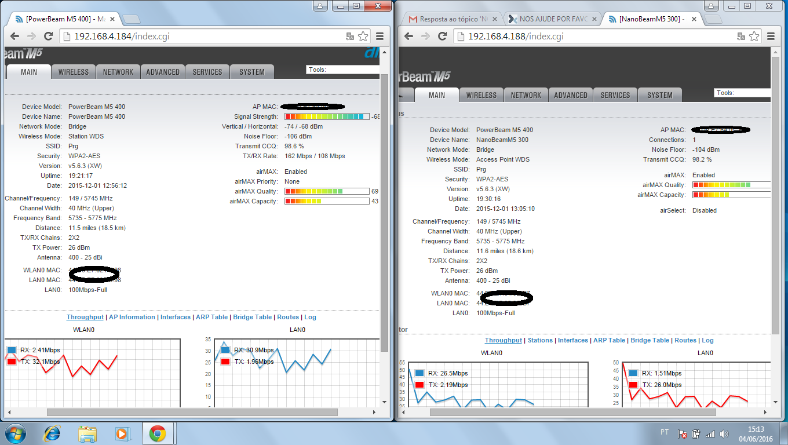
Task: Click TX/RX Rate value '162 Mbps / 108 Mbps'
Action: (315, 156)
